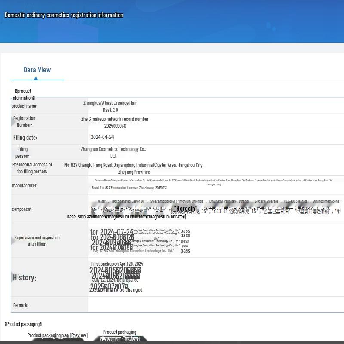The image size is (344, 344).
Task: Click the filing person Zhanghua Cosmetics Technology Co.
Action: click(113, 152)
